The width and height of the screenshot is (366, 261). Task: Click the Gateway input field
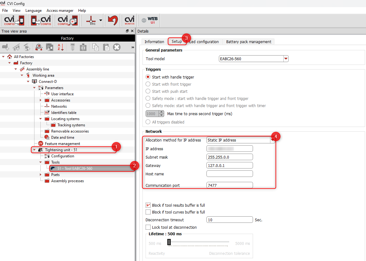(x=229, y=165)
